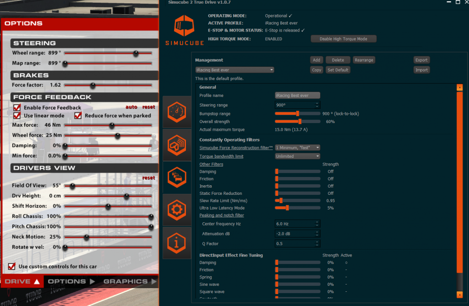469x306 pixels.
Task: Toggle Reduce force when parked checkbox
Action: (x=78, y=115)
